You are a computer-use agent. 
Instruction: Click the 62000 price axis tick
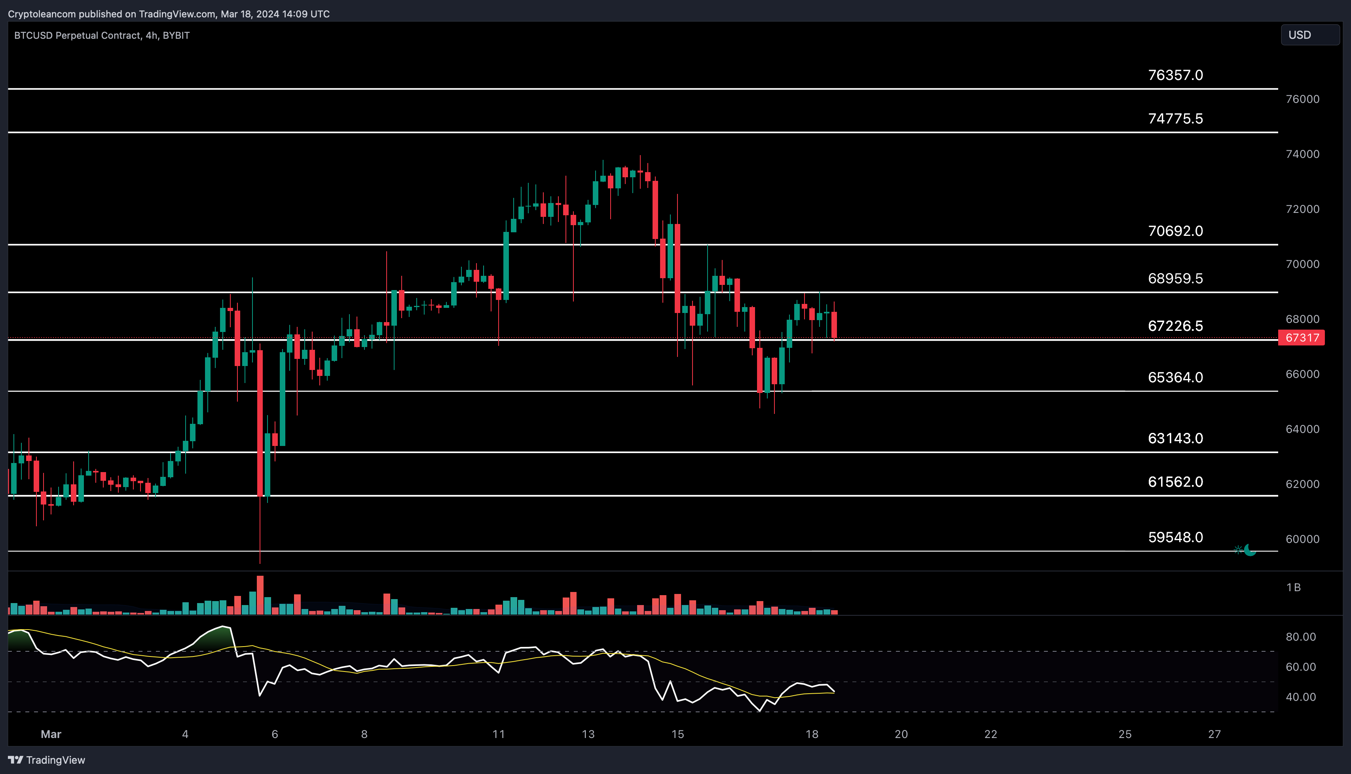[x=1302, y=484]
